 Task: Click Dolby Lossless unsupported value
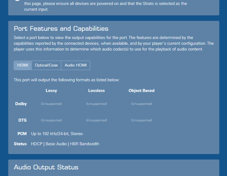(96, 104)
